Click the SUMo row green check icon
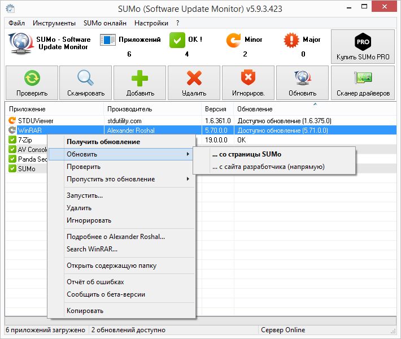Image resolution: width=401 pixels, height=339 pixels. [12, 168]
